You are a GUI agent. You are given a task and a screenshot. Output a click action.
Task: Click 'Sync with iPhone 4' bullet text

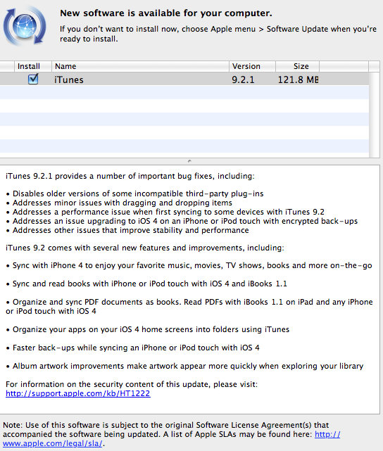pyautogui.click(x=192, y=265)
